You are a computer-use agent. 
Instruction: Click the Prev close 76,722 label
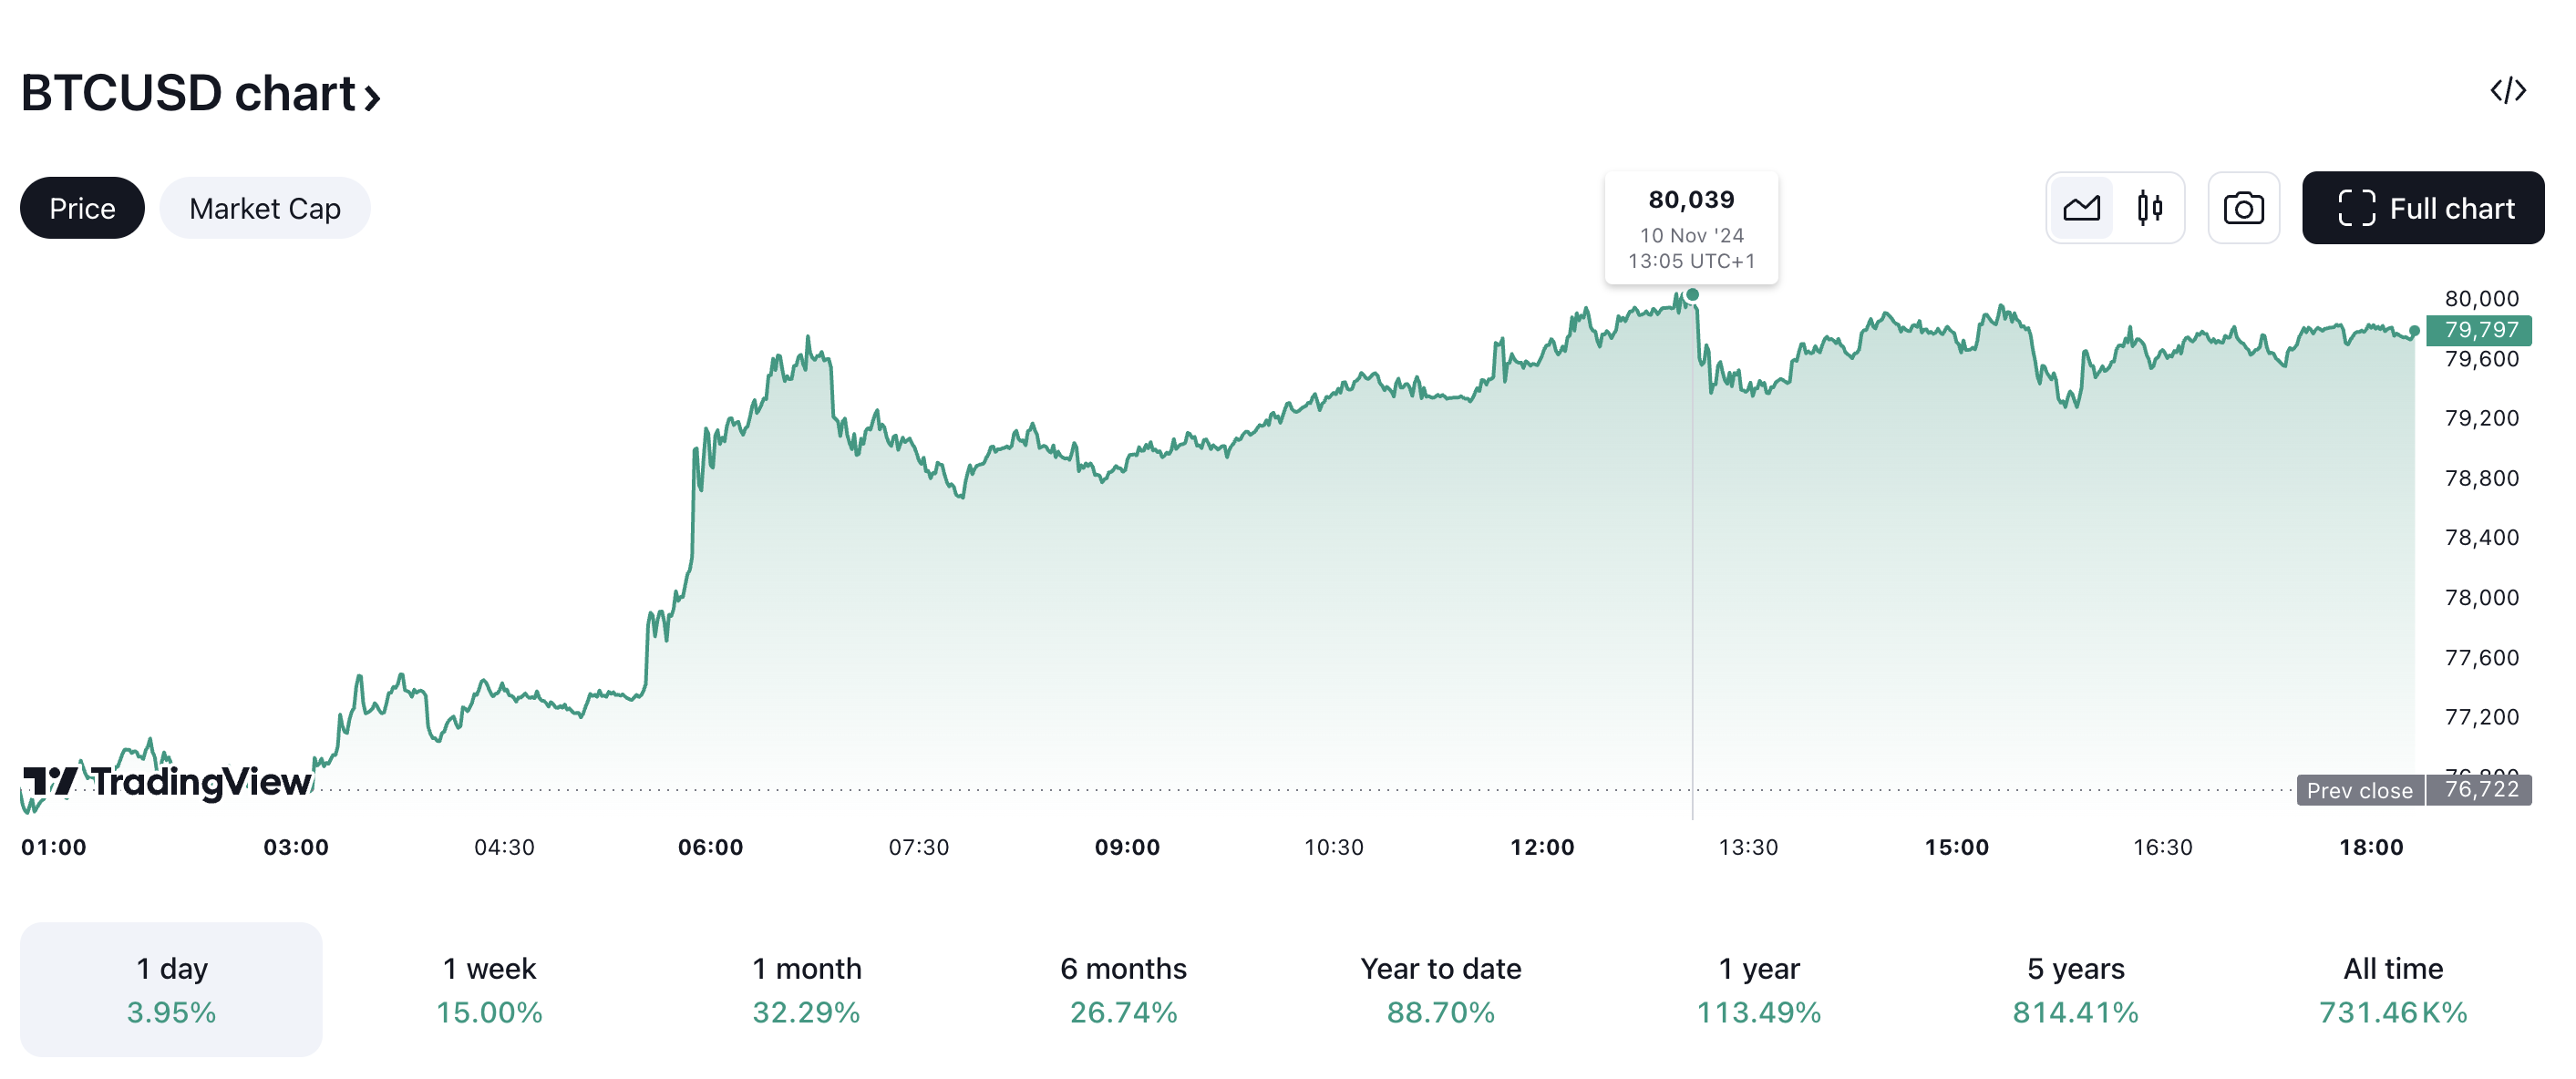point(2413,790)
